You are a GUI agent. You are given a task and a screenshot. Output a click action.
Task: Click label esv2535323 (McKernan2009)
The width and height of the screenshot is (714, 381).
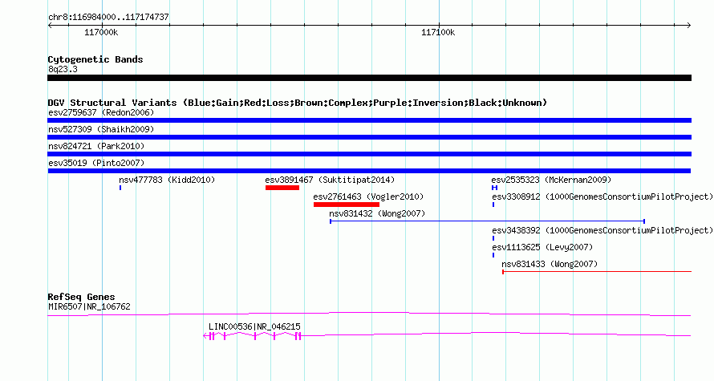pyautogui.click(x=551, y=180)
